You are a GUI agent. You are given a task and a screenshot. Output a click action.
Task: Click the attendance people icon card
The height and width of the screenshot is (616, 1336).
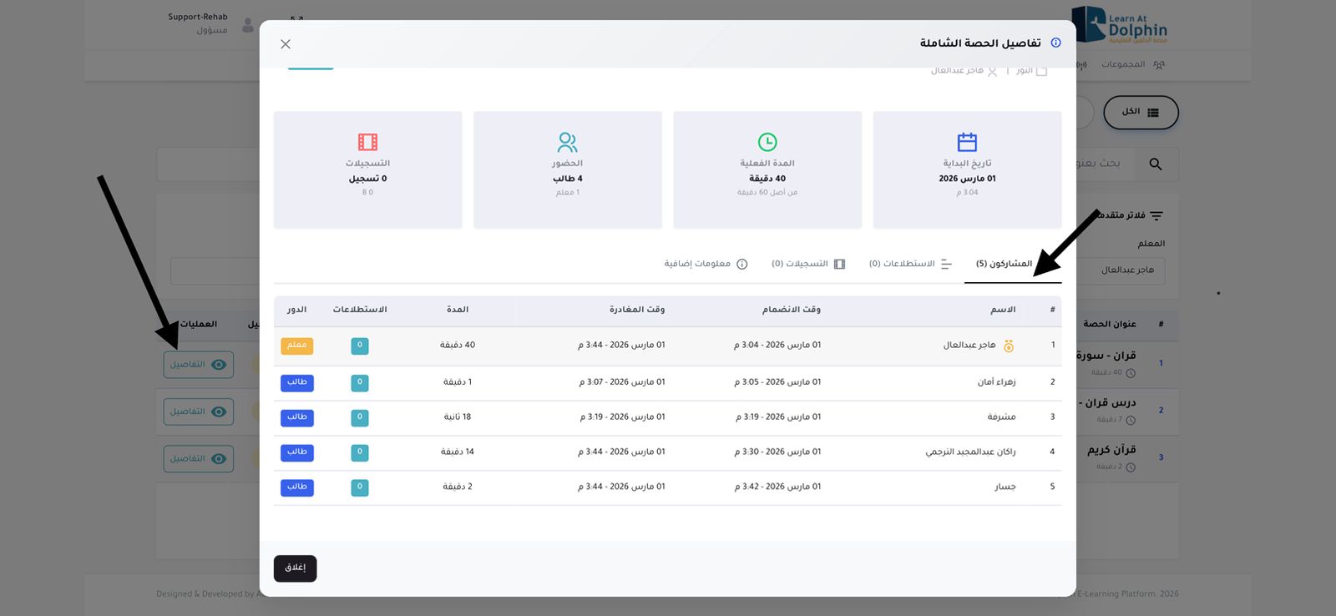coord(568,142)
